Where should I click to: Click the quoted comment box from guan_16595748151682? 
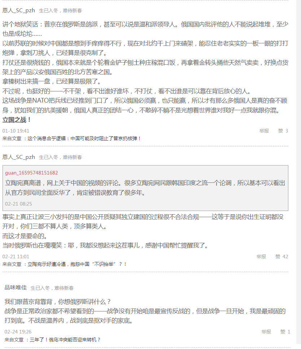(145, 188)
